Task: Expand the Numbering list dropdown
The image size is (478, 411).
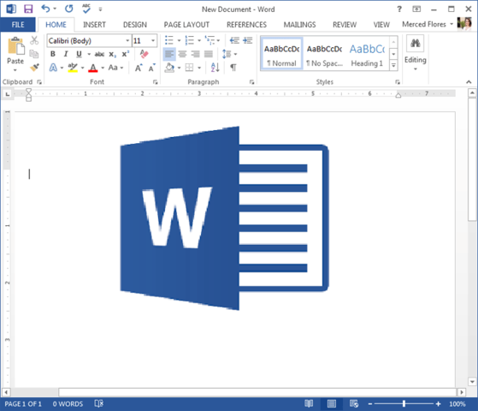Action: pyautogui.click(x=199, y=40)
